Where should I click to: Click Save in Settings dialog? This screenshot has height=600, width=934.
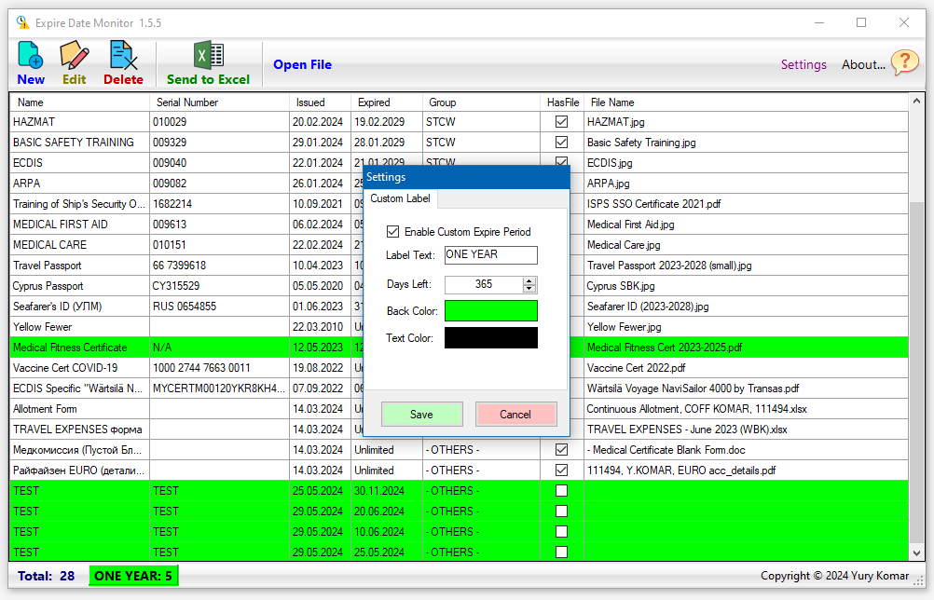[x=421, y=415]
